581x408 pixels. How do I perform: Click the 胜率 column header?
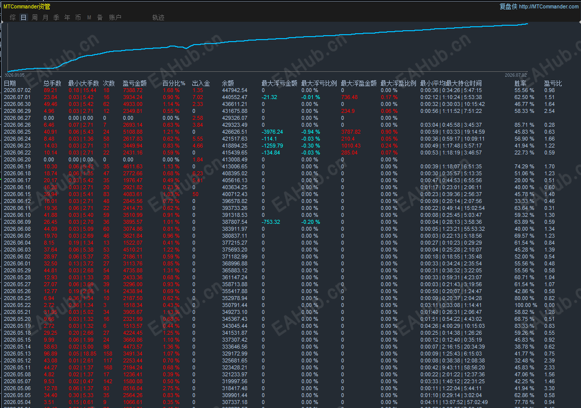pyautogui.click(x=520, y=83)
